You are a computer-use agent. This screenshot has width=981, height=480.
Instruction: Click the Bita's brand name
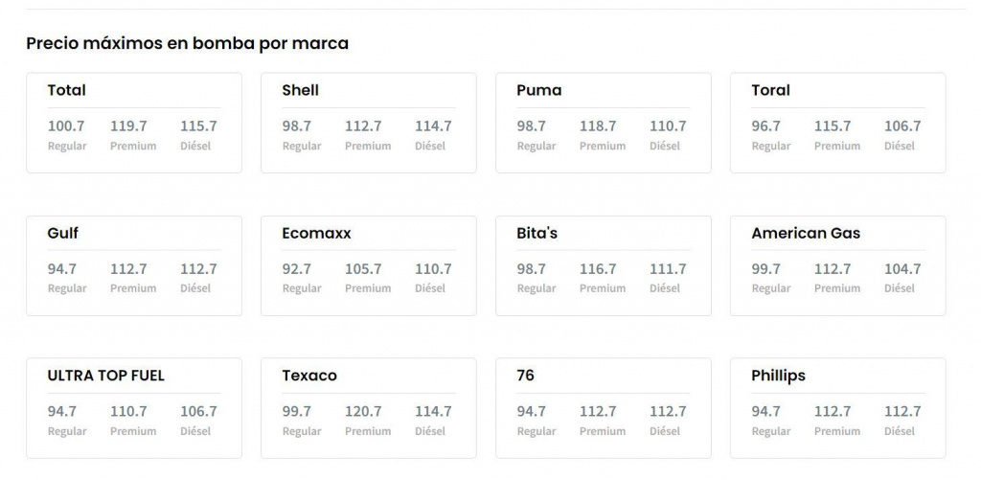(x=536, y=233)
